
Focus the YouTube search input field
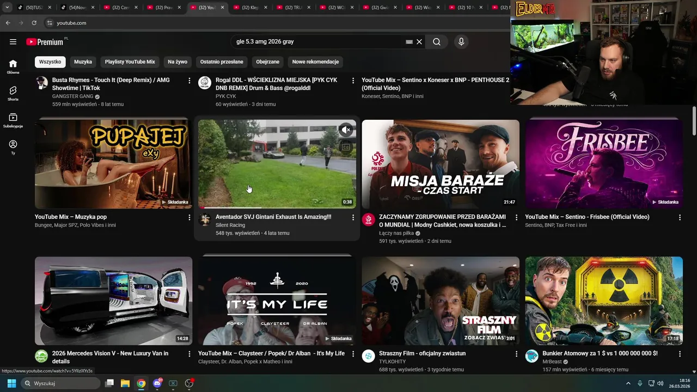tap(319, 42)
